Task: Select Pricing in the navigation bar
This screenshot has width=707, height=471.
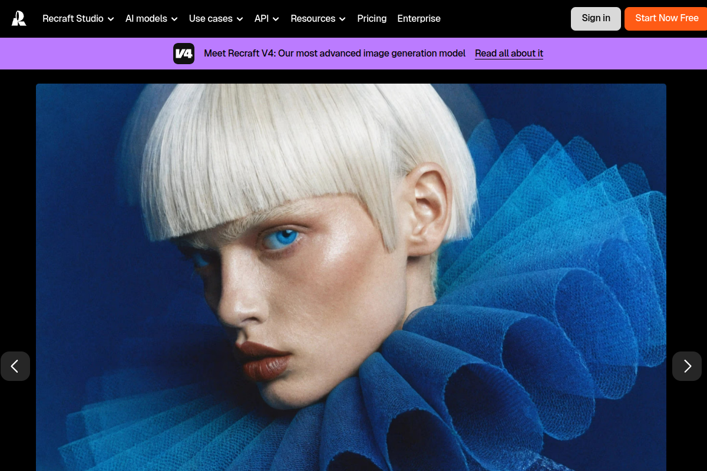Action: [372, 19]
